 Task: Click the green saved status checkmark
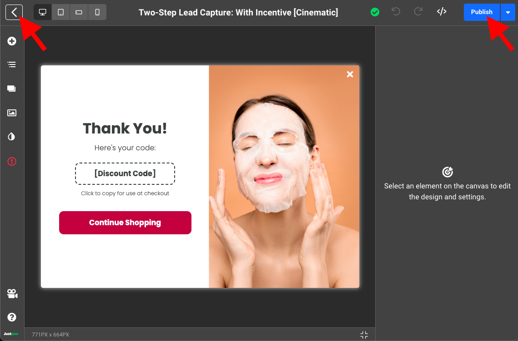375,12
